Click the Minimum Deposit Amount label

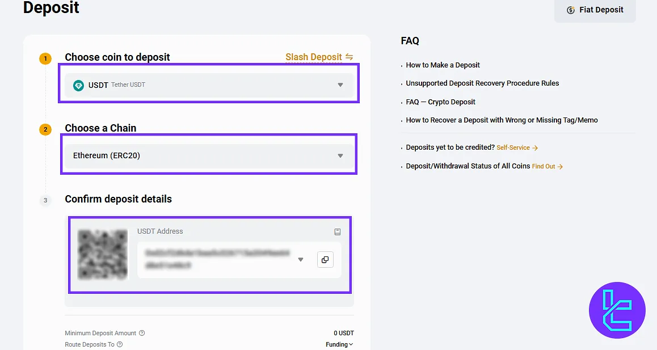tap(100, 333)
